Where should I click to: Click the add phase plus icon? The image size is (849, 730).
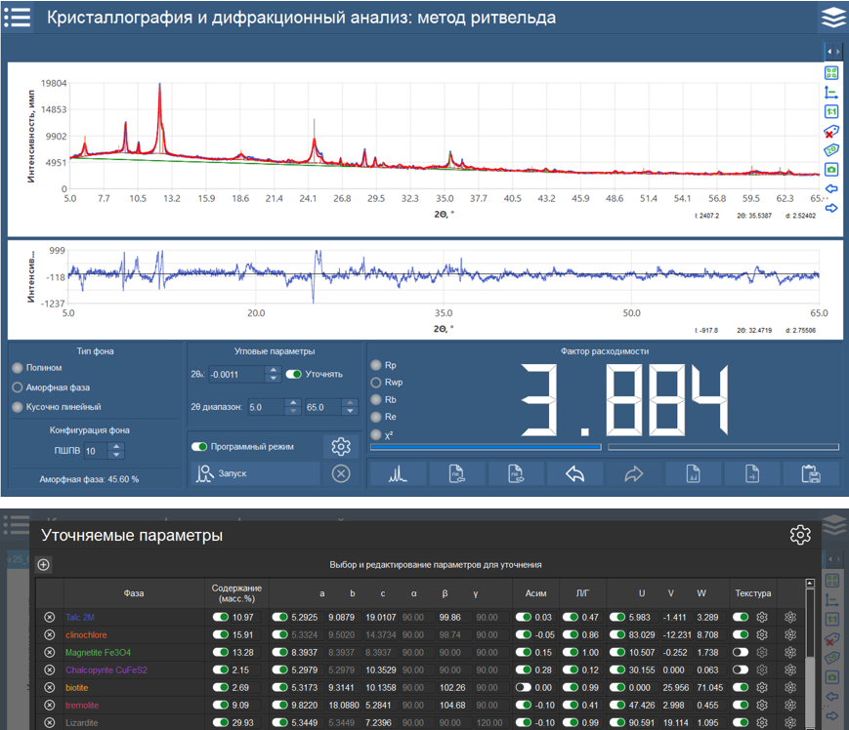point(43,564)
